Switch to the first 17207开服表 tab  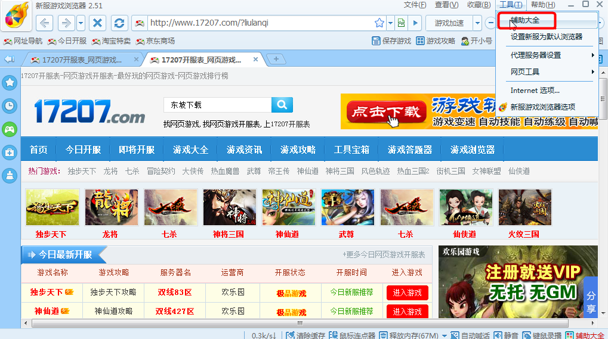point(82,60)
